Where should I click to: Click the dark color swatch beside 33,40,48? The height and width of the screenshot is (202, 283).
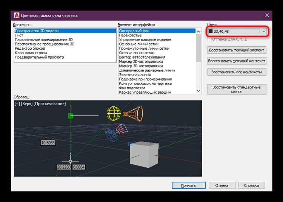211,31
